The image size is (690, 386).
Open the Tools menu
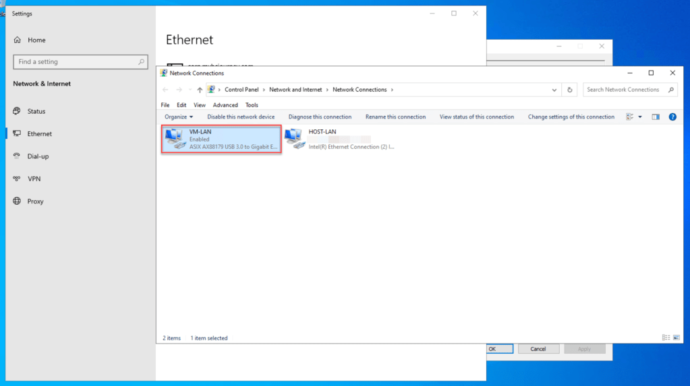[x=252, y=105]
